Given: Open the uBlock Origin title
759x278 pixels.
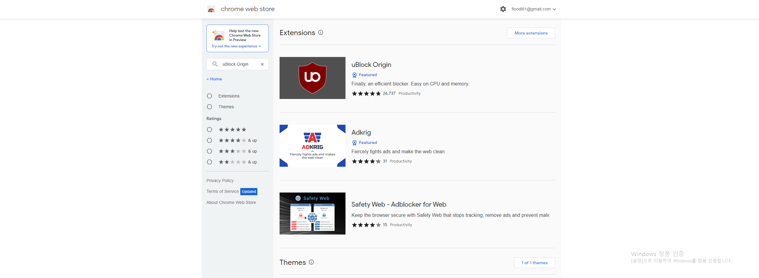Looking at the screenshot, I should point(371,65).
